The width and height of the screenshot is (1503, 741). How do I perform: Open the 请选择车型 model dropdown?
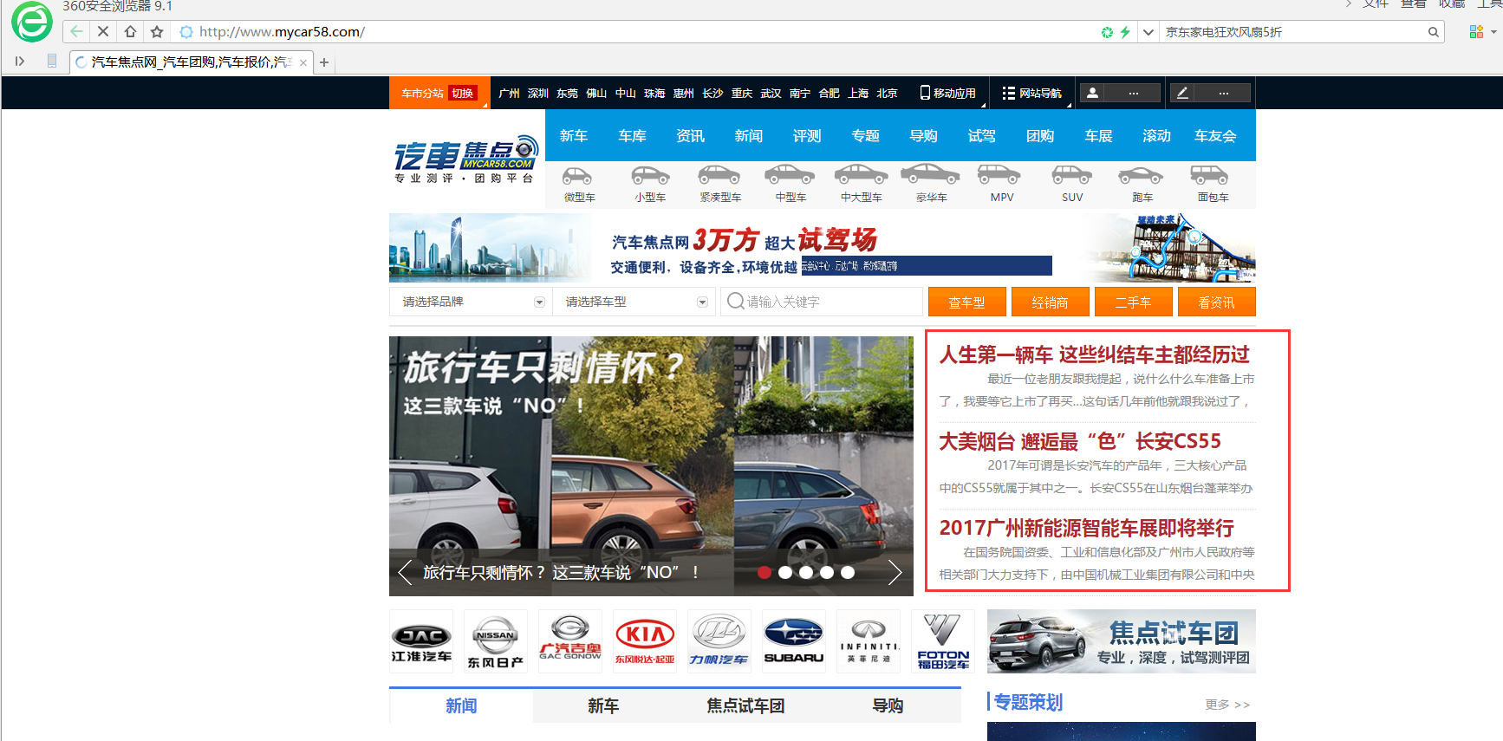[x=634, y=302]
